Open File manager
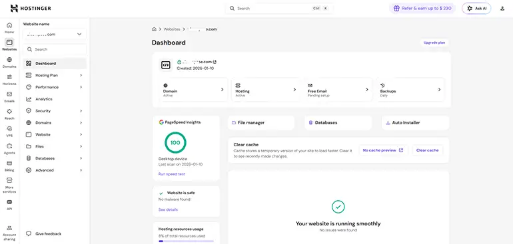This screenshot has height=244, width=513. click(x=261, y=123)
